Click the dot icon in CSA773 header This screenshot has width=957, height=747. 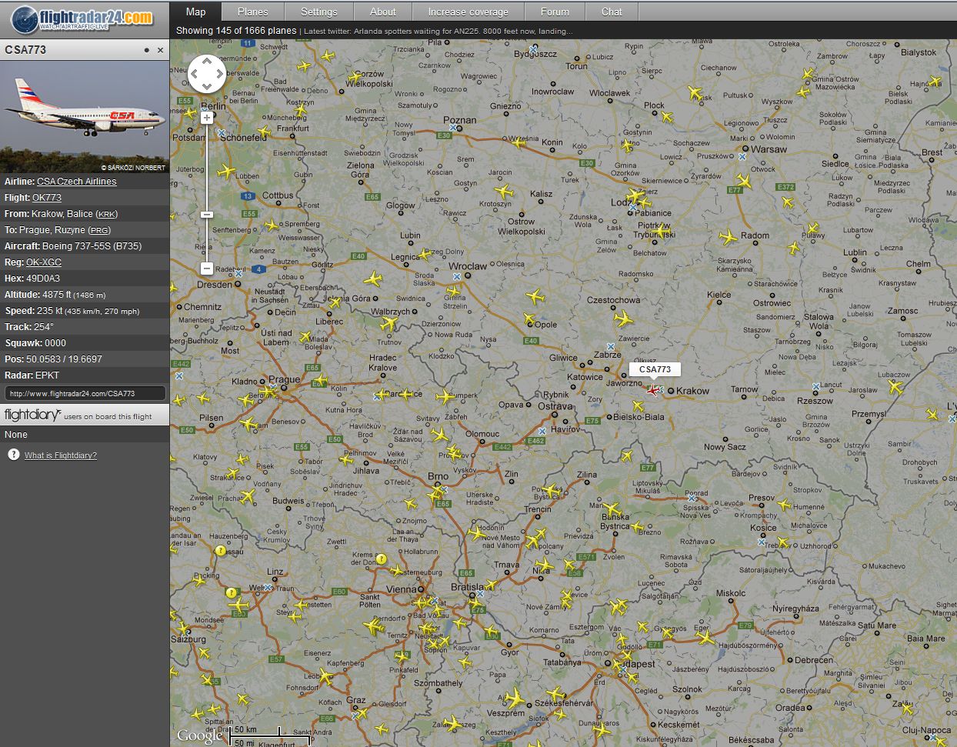(146, 50)
